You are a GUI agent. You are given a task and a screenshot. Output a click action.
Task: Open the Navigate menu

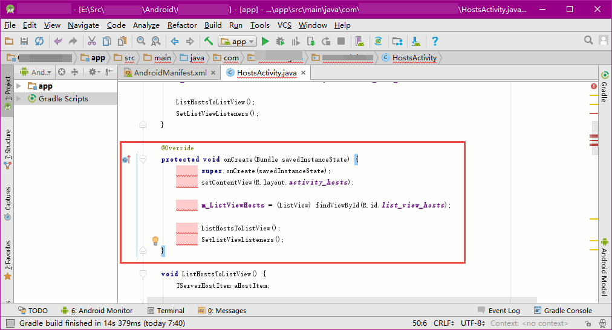pyautogui.click(x=83, y=25)
